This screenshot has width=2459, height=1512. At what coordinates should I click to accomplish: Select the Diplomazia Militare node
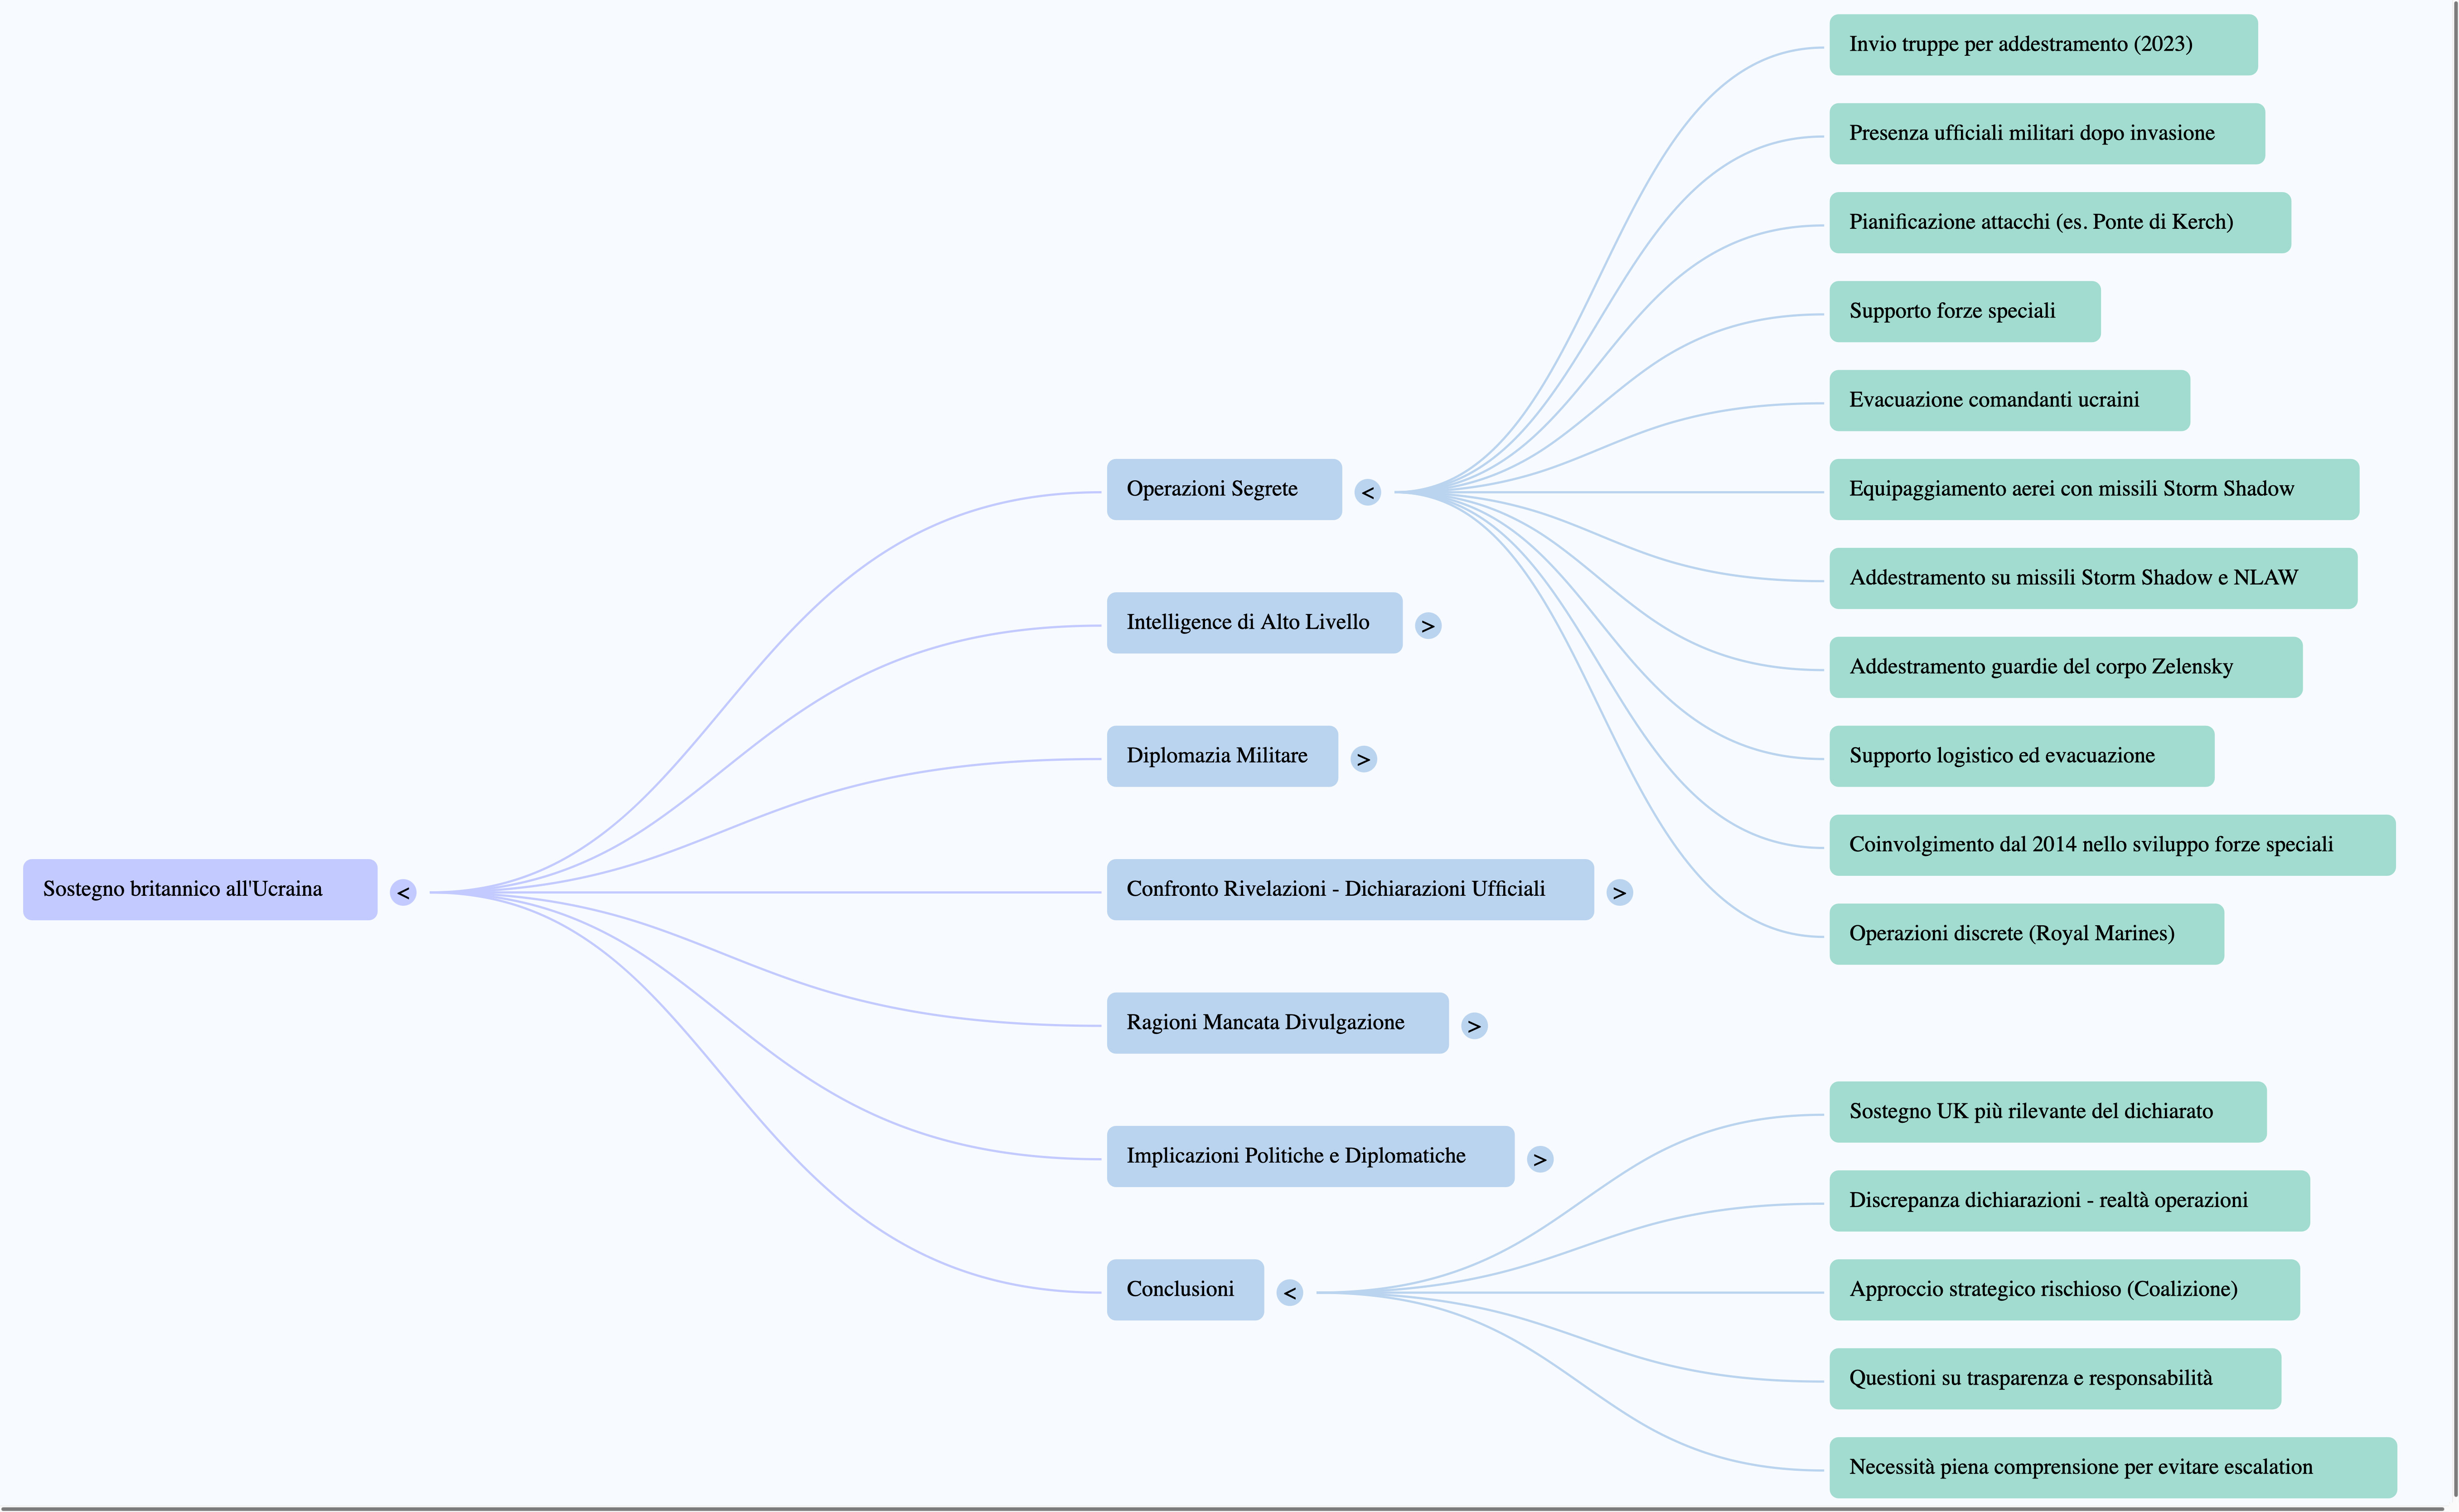1222,756
